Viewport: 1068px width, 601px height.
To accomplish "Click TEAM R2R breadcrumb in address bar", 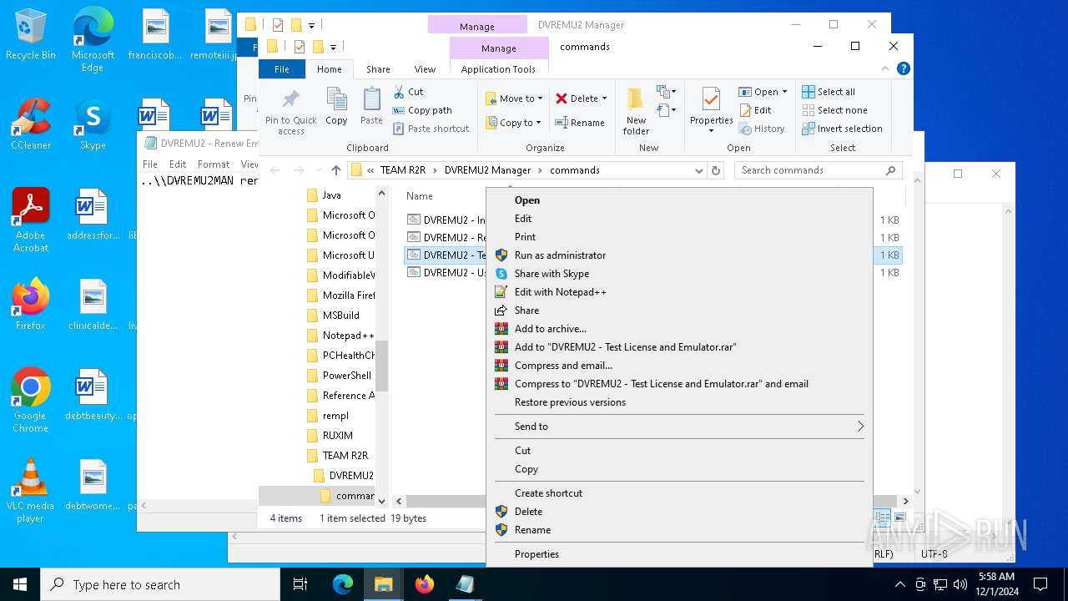I will tap(403, 170).
